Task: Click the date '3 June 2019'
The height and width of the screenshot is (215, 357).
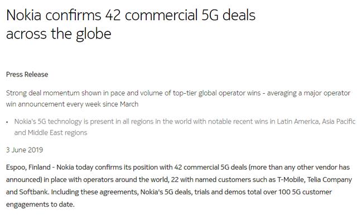Action: 25,150
